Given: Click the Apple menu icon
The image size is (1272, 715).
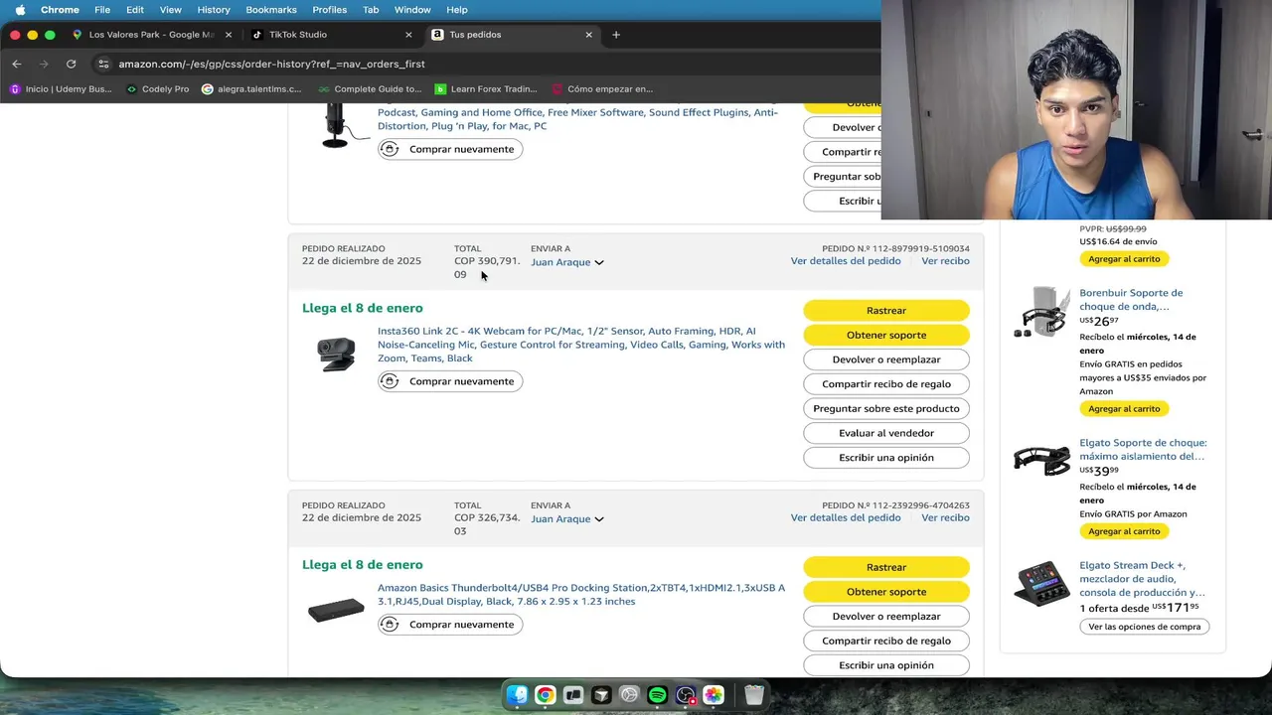Looking at the screenshot, I should pos(20,10).
